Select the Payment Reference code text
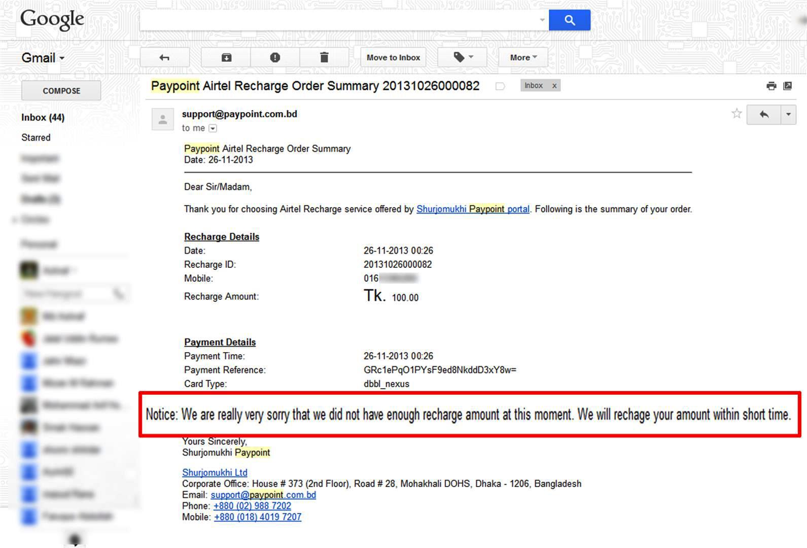Viewport: 807px width, 548px height. [x=440, y=370]
